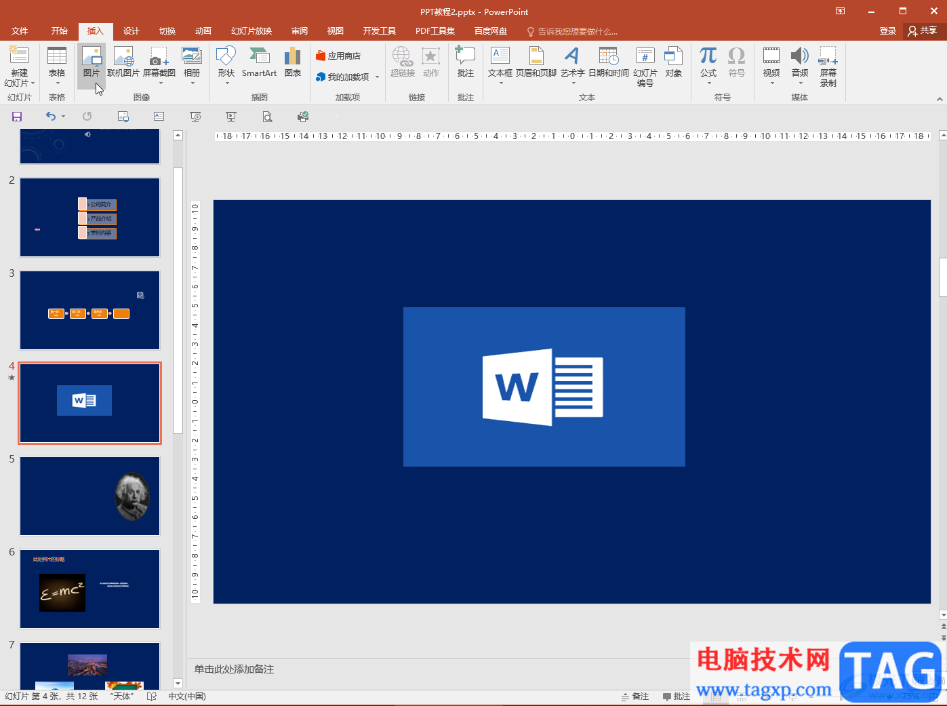Image resolution: width=947 pixels, height=706 pixels.
Task: Select slide 6 thumbnail with E=mc² image
Action: (x=90, y=589)
